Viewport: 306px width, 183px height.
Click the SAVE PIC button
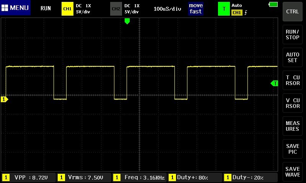pos(292,149)
